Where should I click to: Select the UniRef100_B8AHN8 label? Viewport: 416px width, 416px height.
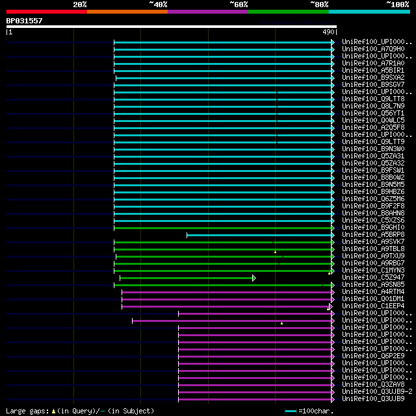tap(373, 214)
